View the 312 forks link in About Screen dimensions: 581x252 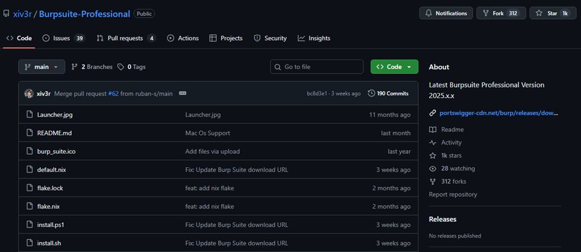[454, 181]
